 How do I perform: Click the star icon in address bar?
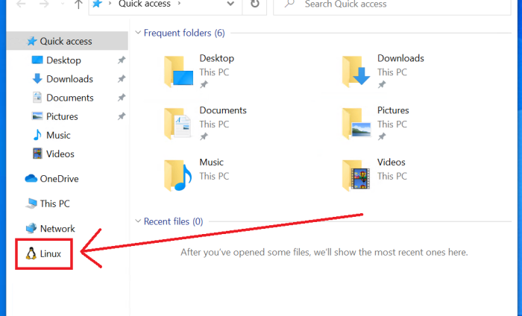[x=97, y=4]
